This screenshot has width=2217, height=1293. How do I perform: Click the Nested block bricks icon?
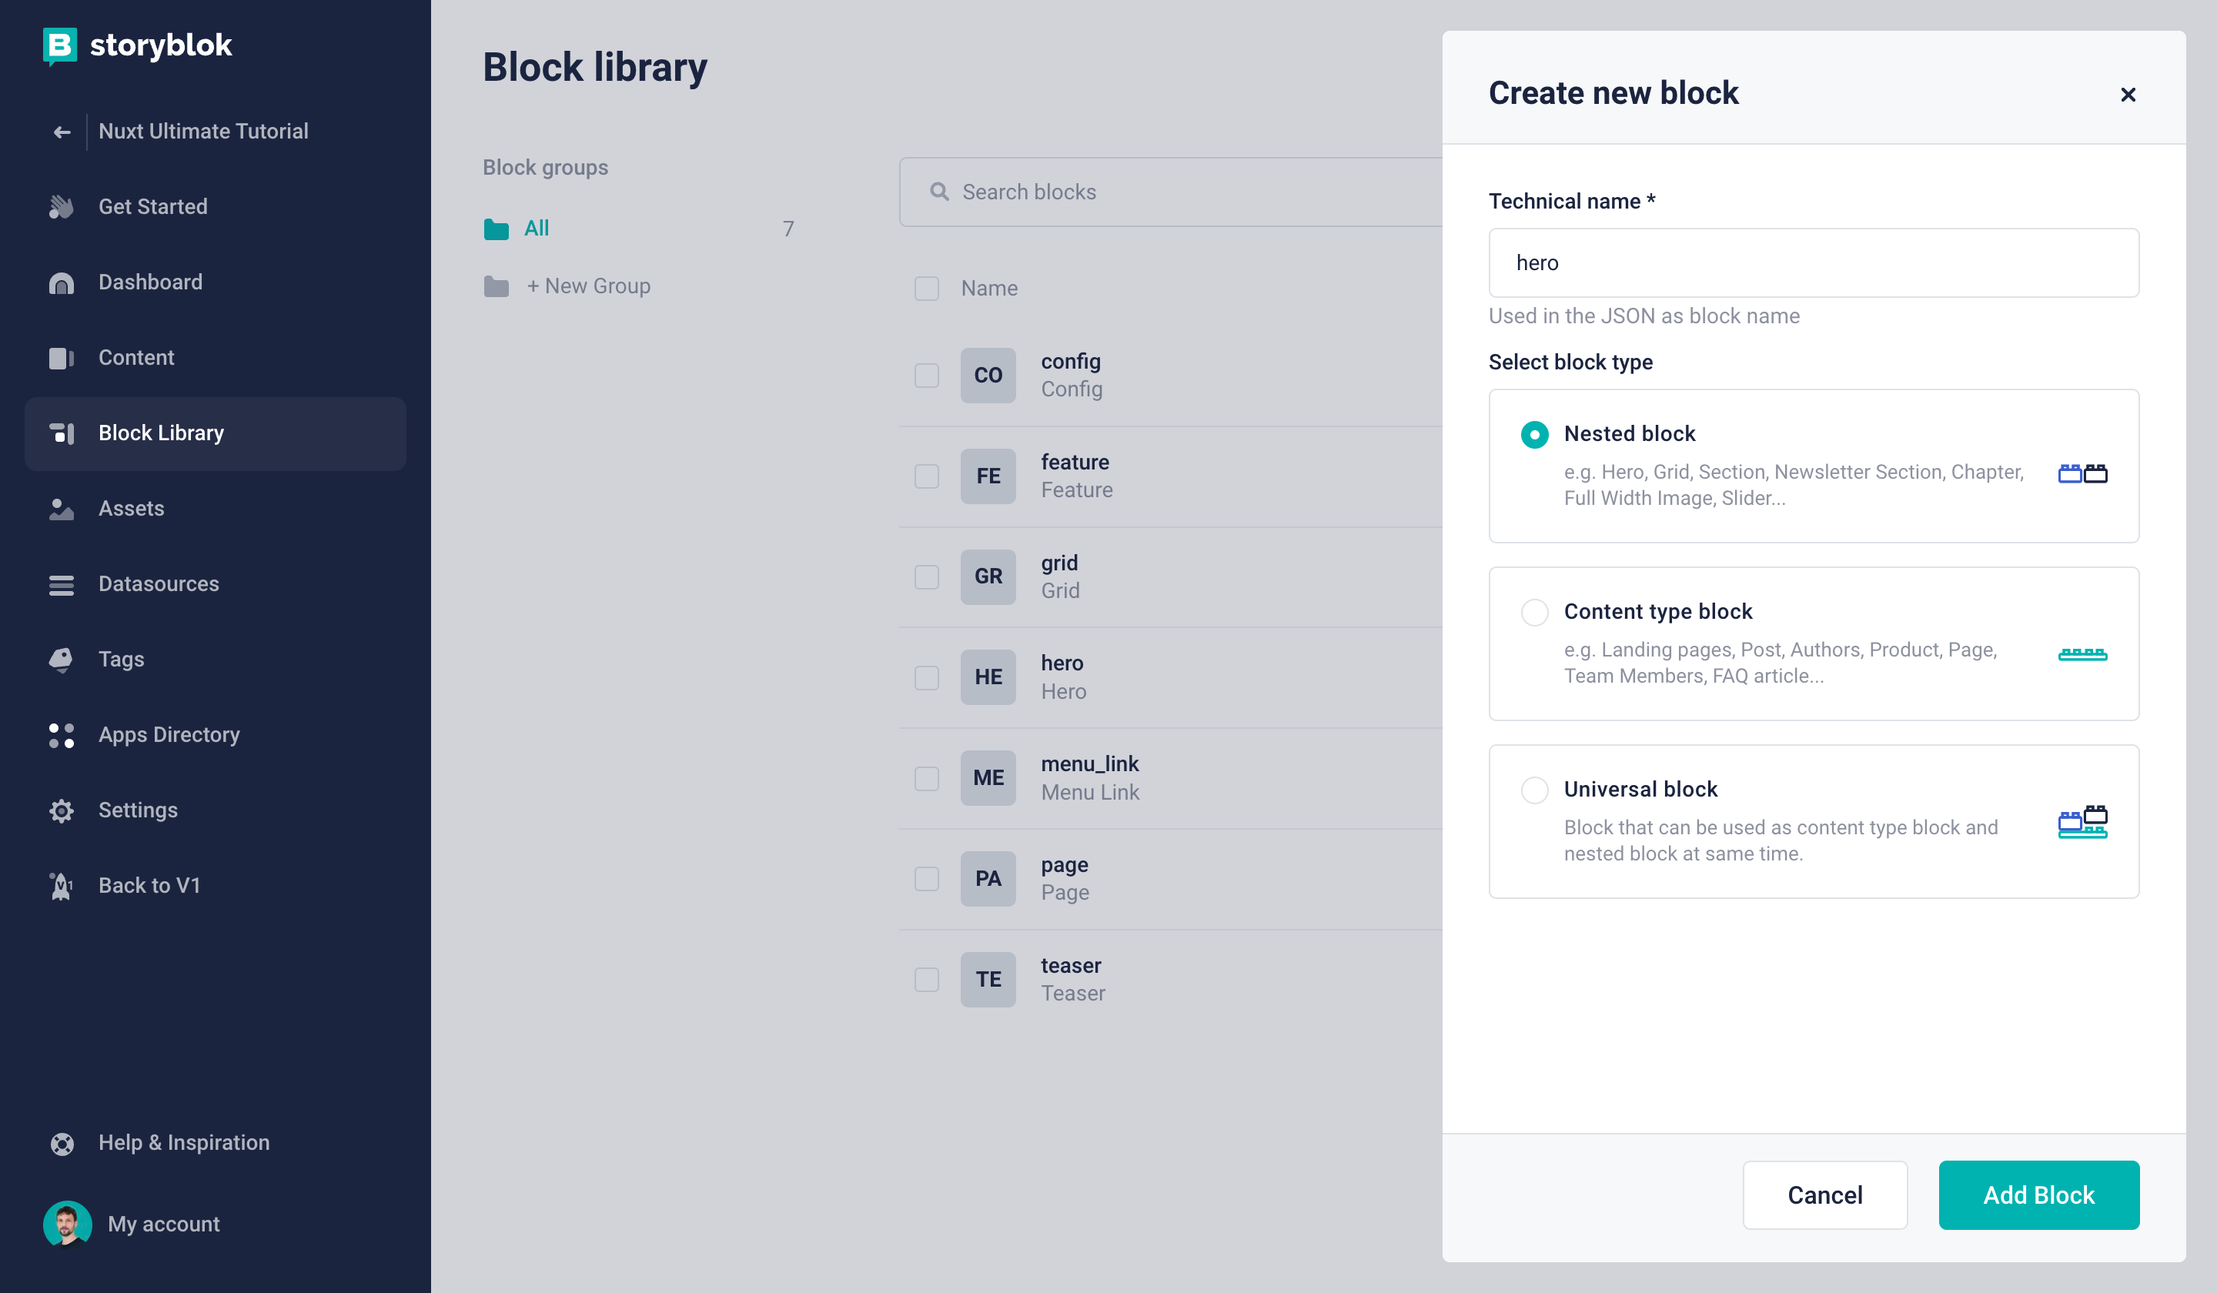(x=2082, y=473)
